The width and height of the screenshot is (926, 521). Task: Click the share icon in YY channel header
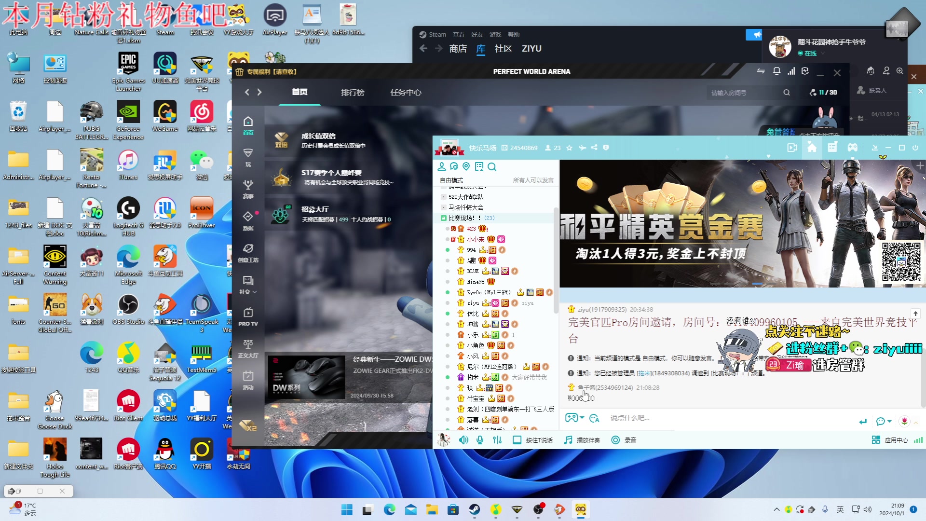pyautogui.click(x=594, y=148)
